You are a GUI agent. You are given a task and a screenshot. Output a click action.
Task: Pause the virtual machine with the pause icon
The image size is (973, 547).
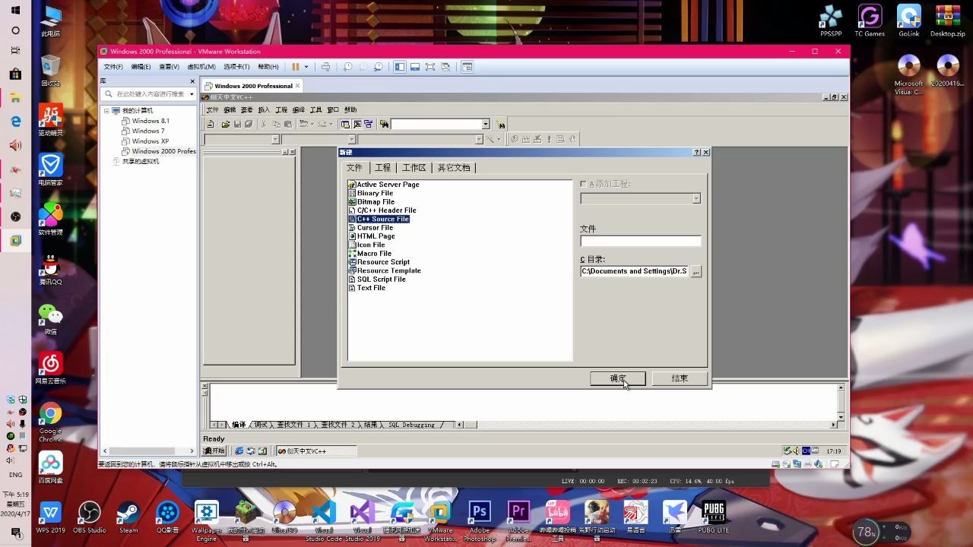point(296,67)
